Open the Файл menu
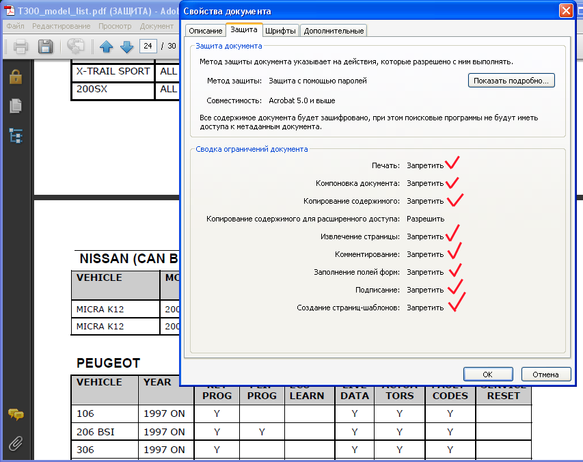The width and height of the screenshot is (583, 462). click(15, 26)
